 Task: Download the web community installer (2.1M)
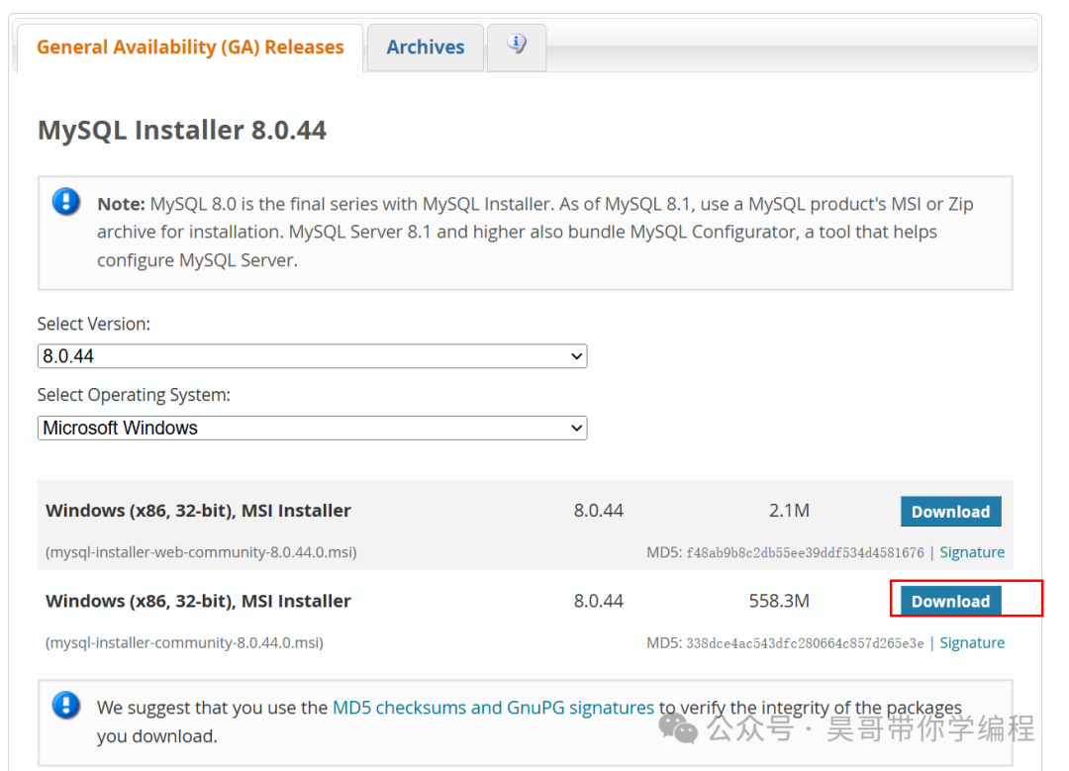click(x=950, y=511)
